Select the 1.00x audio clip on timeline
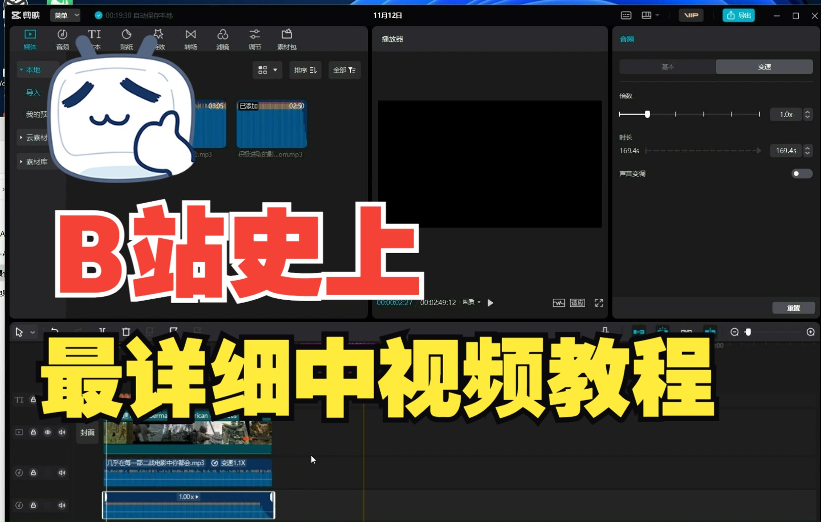This screenshot has height=522, width=821. tap(188, 505)
